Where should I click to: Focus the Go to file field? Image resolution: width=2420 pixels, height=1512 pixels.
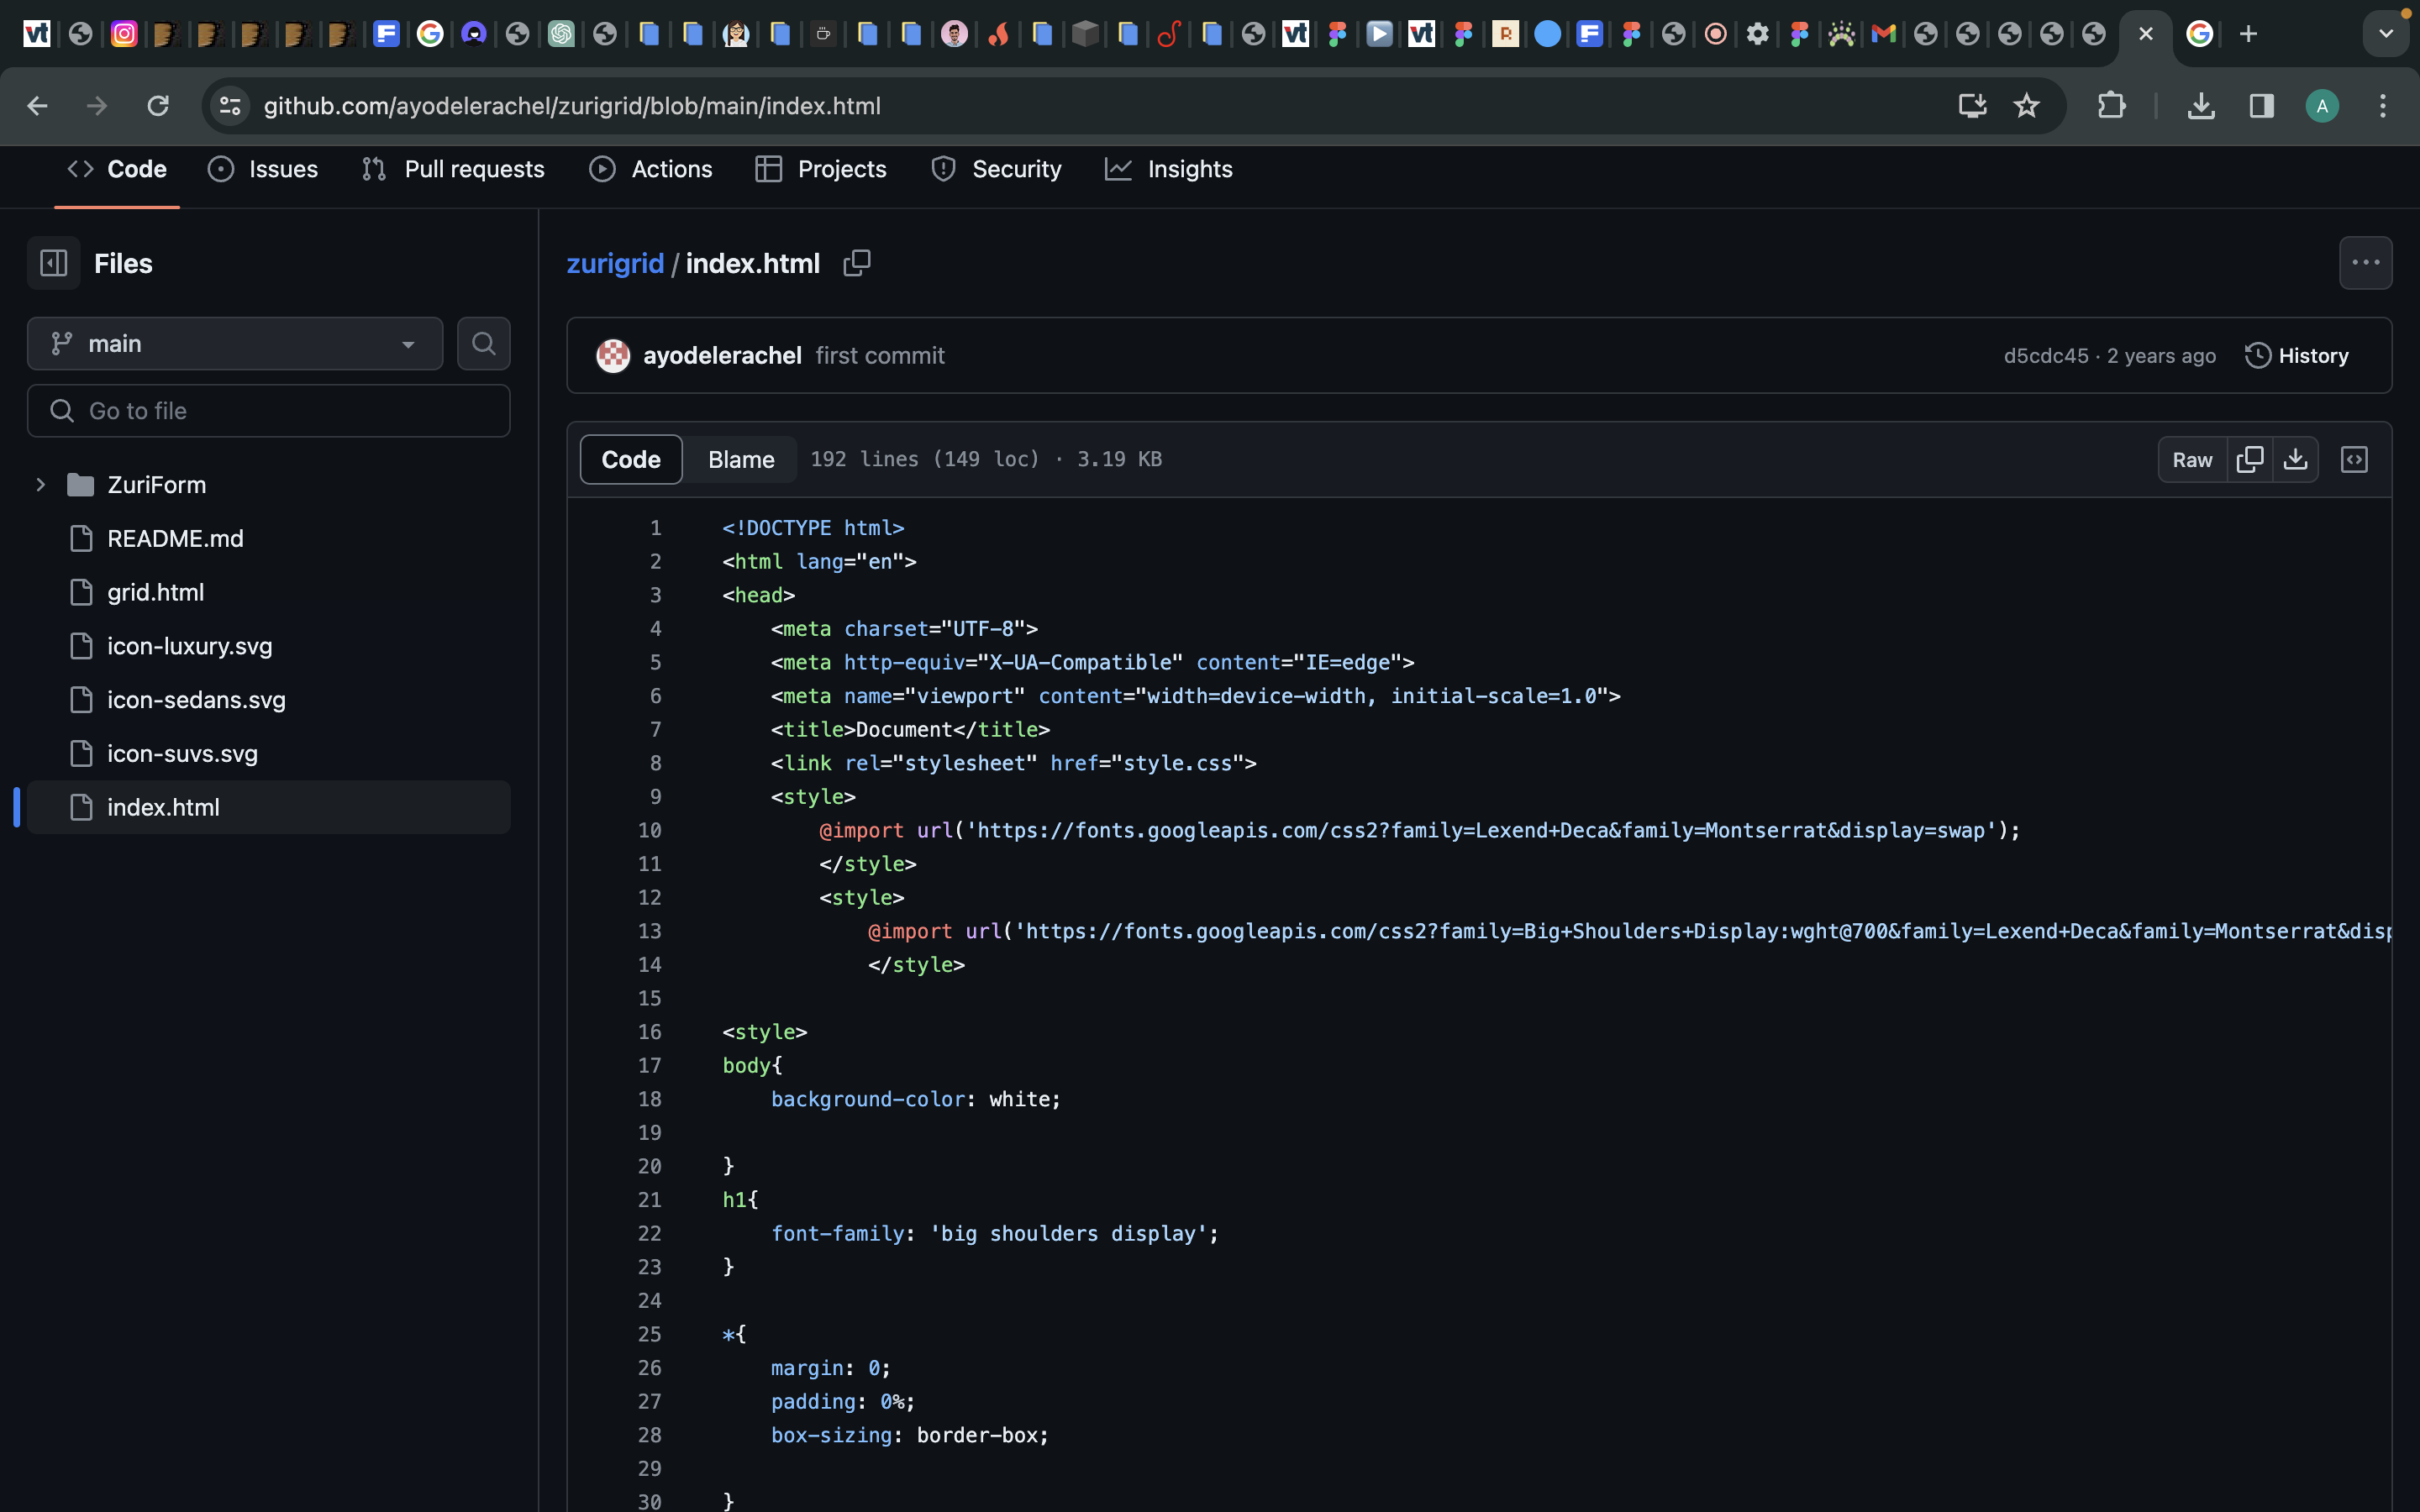pos(269,411)
